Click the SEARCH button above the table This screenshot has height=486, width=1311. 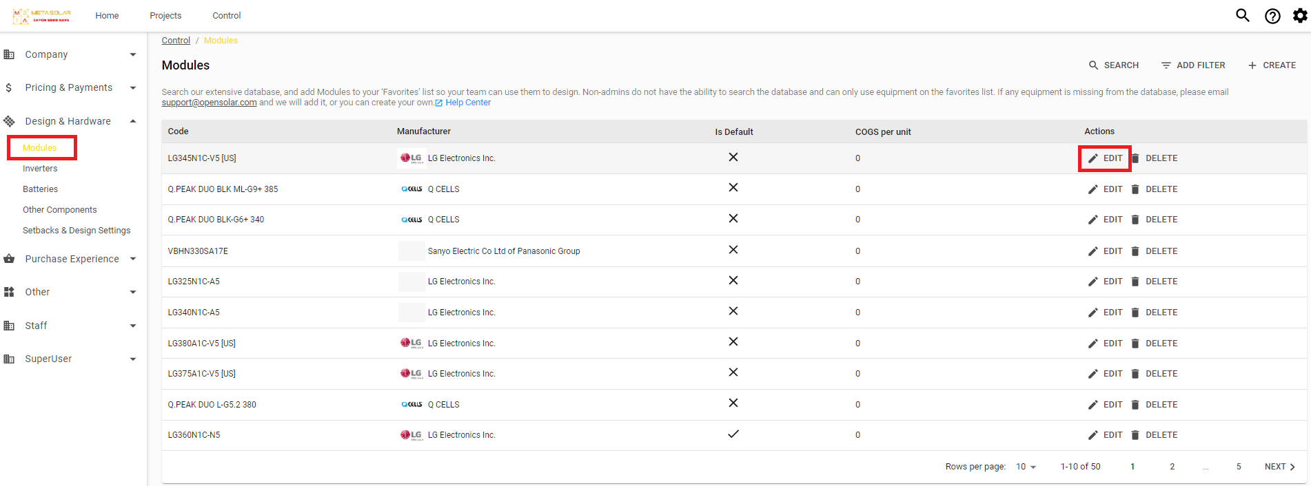1113,65
